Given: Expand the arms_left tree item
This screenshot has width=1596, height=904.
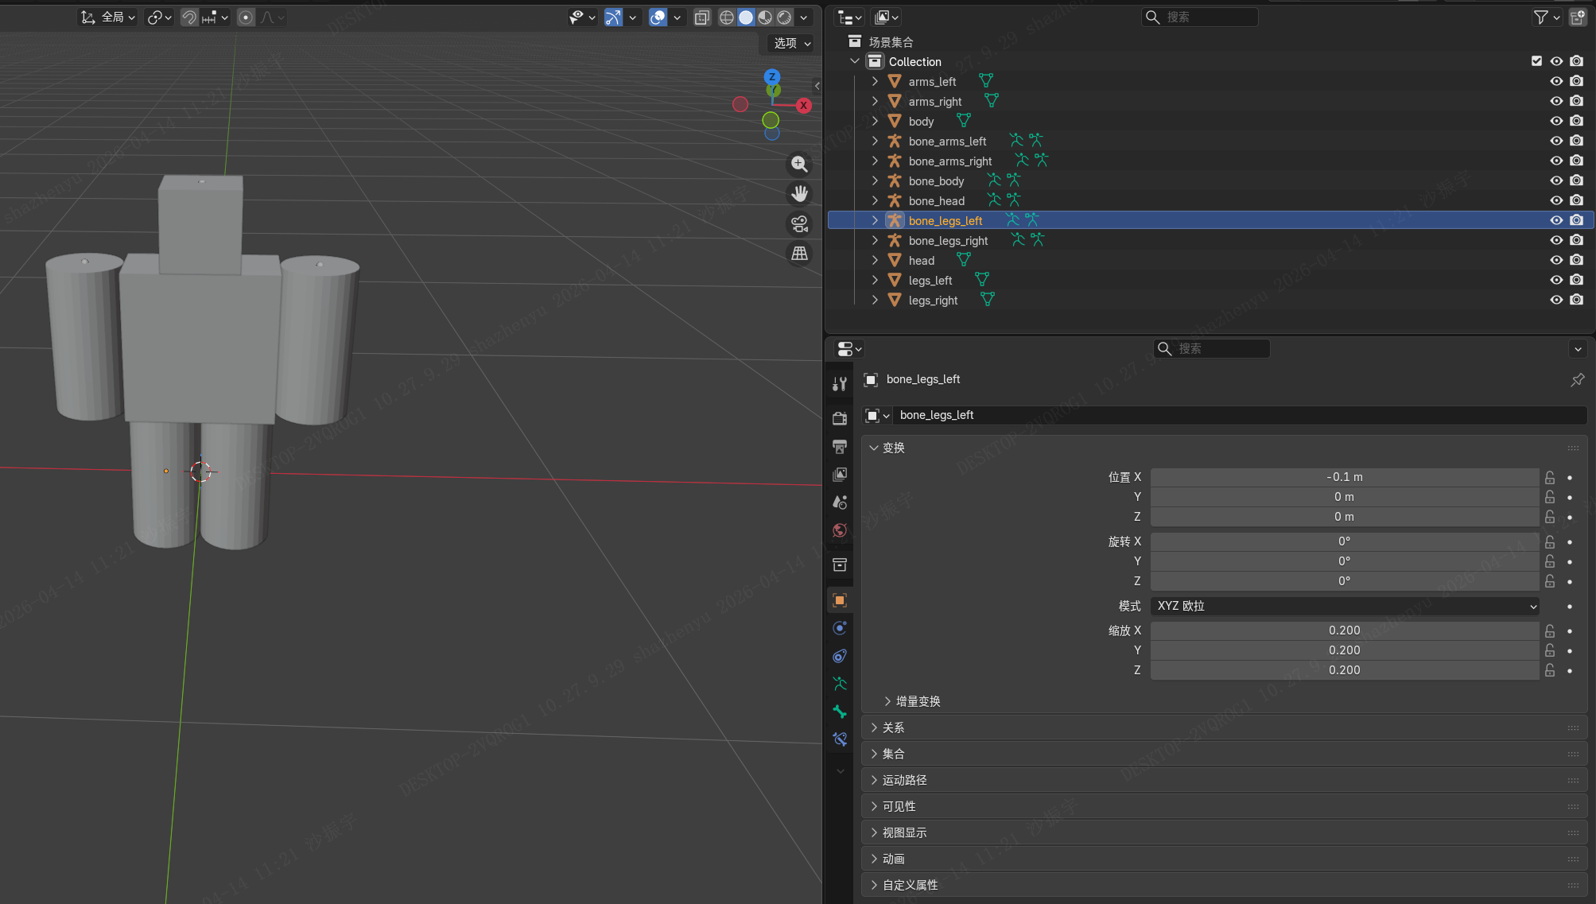Looking at the screenshot, I should 875,81.
